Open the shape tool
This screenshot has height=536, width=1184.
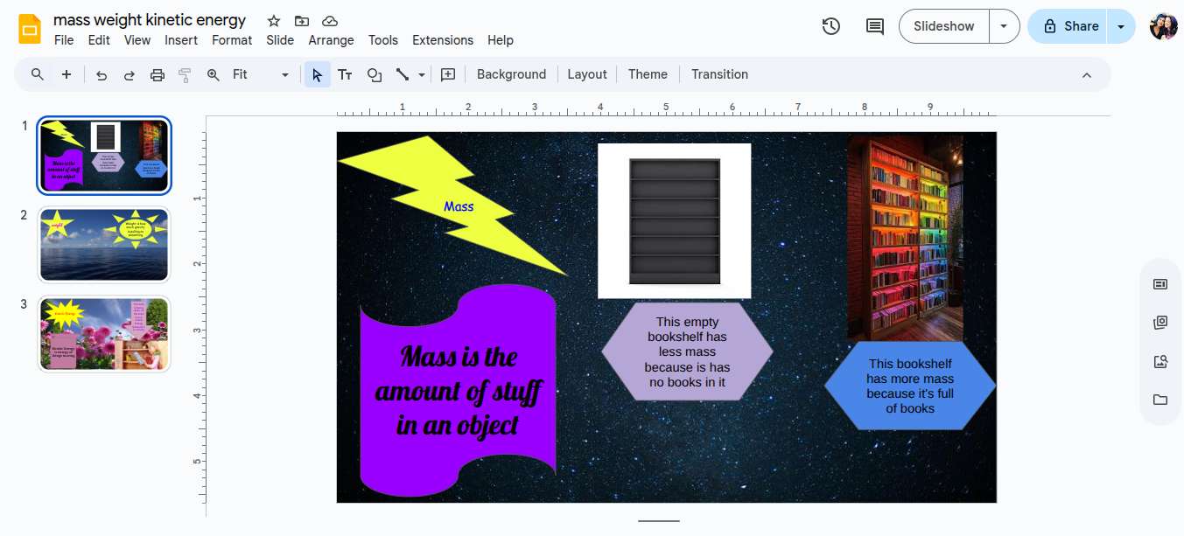click(375, 75)
